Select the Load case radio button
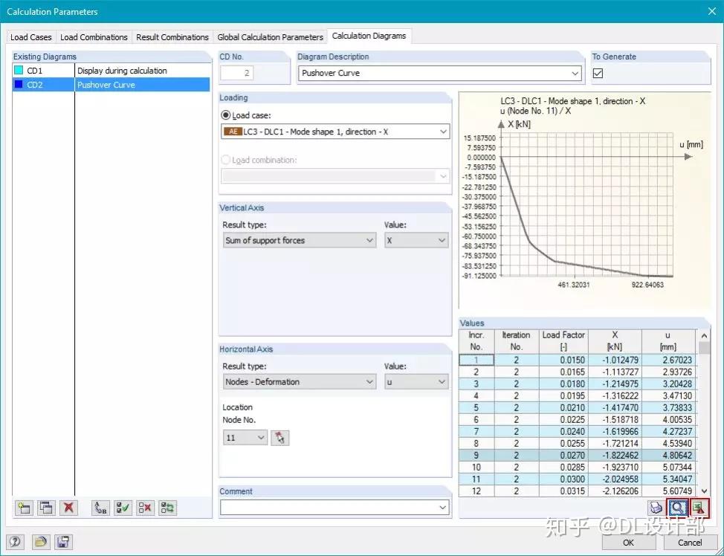The height and width of the screenshot is (556, 724). tap(226, 115)
